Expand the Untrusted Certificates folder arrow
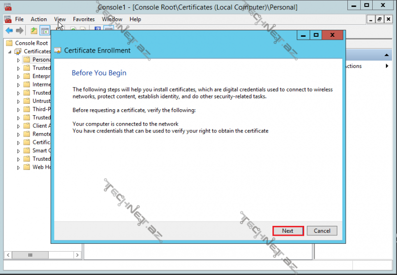The width and height of the screenshot is (397, 275). (x=19, y=101)
